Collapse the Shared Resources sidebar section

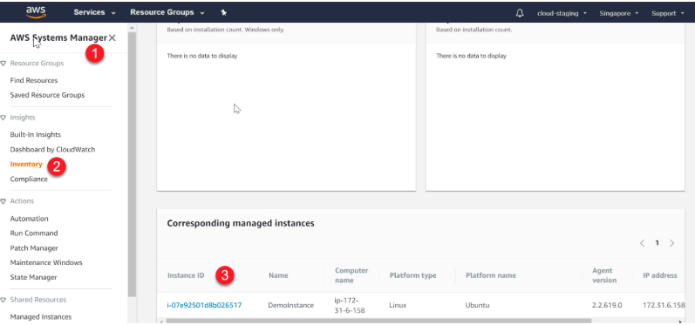coord(3,300)
